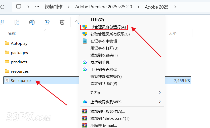Click the Paste clipboard icon
The height and width of the screenshot is (128, 210).
tap(17, 22)
